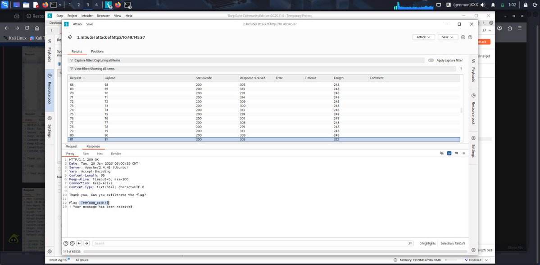Viewport: 540px width, 265px height.
Task: Select Resource pool in the left sidebar
Action: (x=50, y=89)
